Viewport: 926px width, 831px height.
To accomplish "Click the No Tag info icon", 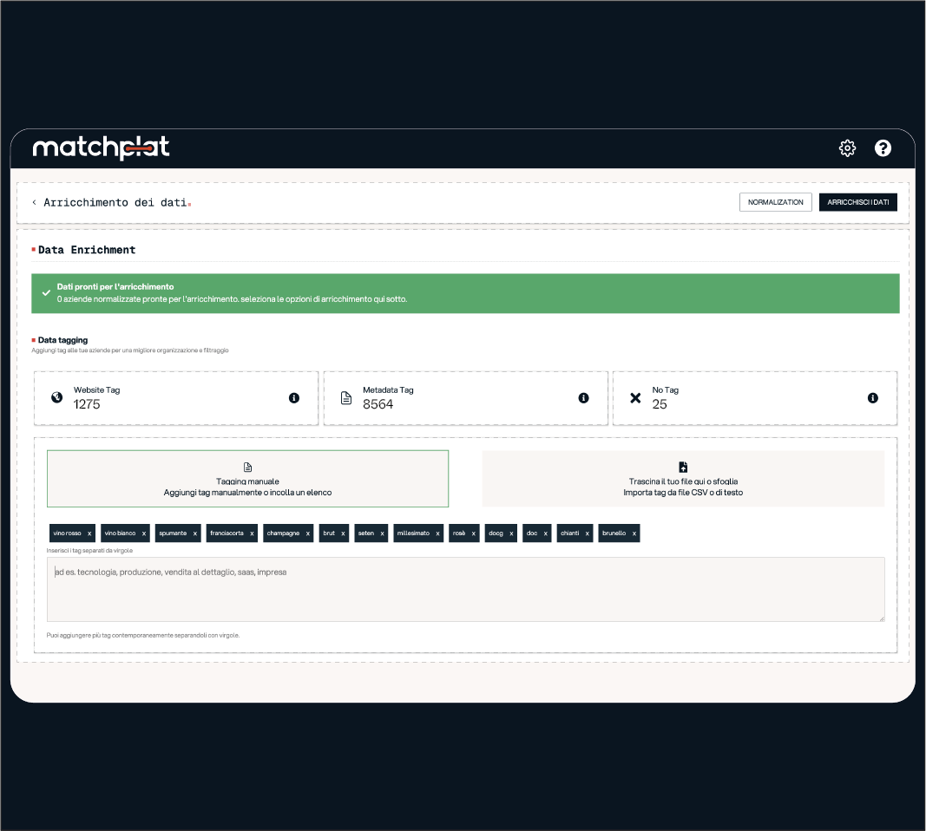I will tap(872, 398).
